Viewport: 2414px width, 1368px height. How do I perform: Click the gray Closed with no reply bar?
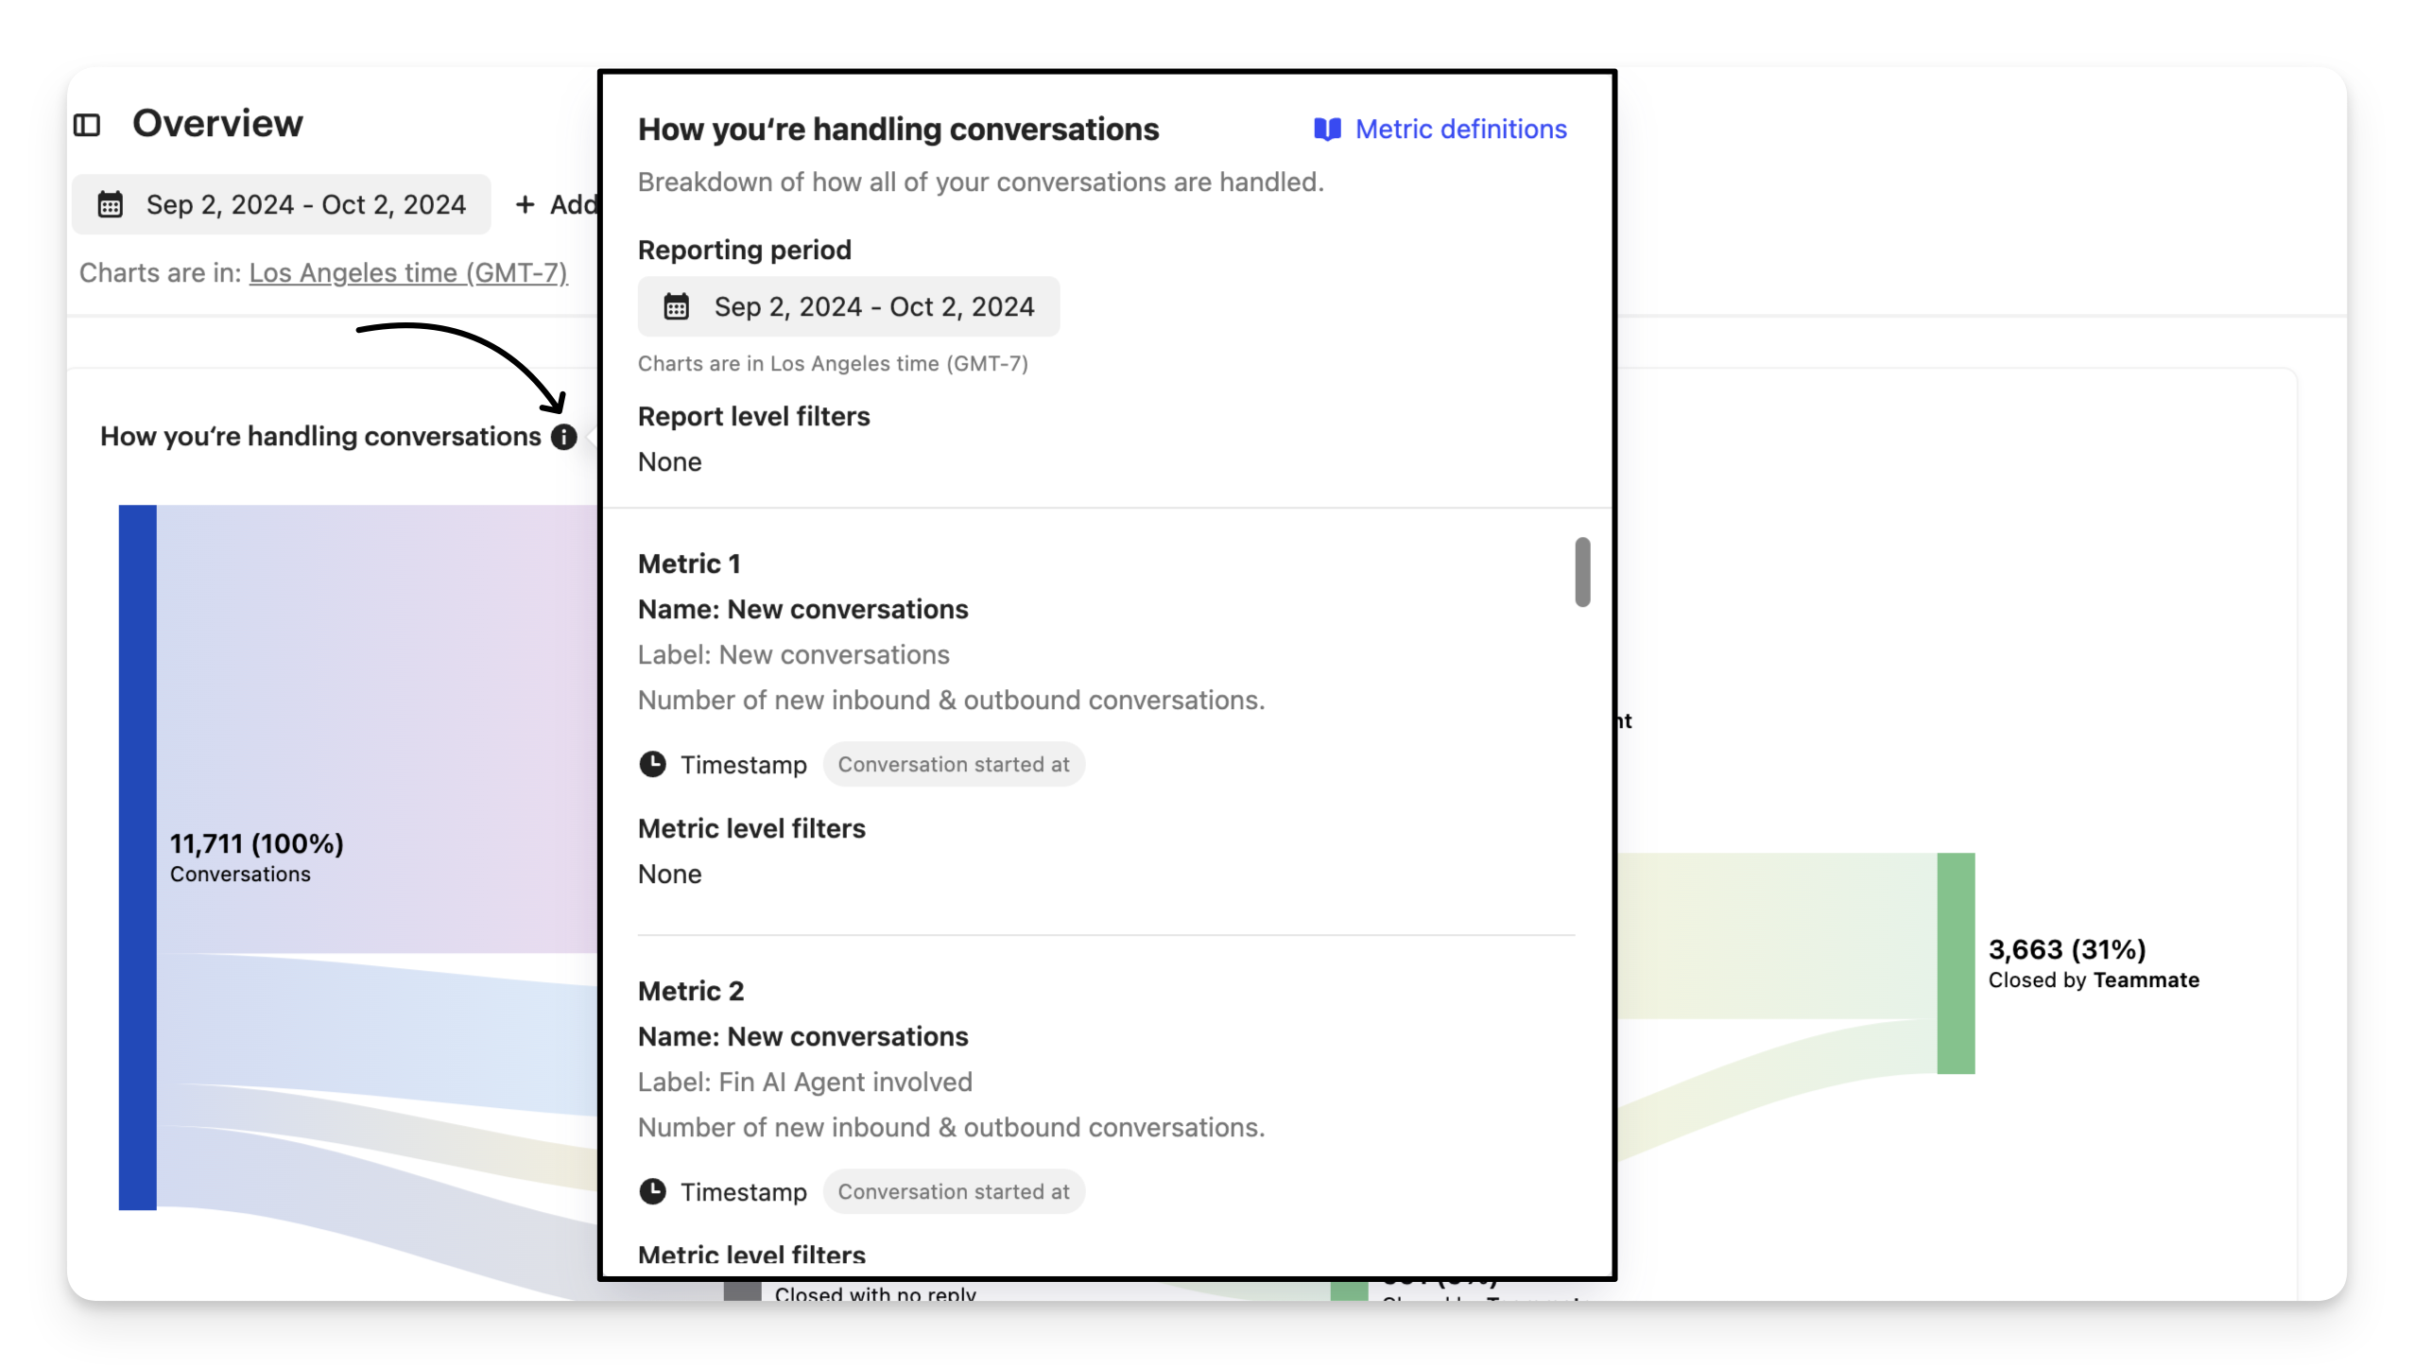click(x=743, y=1290)
